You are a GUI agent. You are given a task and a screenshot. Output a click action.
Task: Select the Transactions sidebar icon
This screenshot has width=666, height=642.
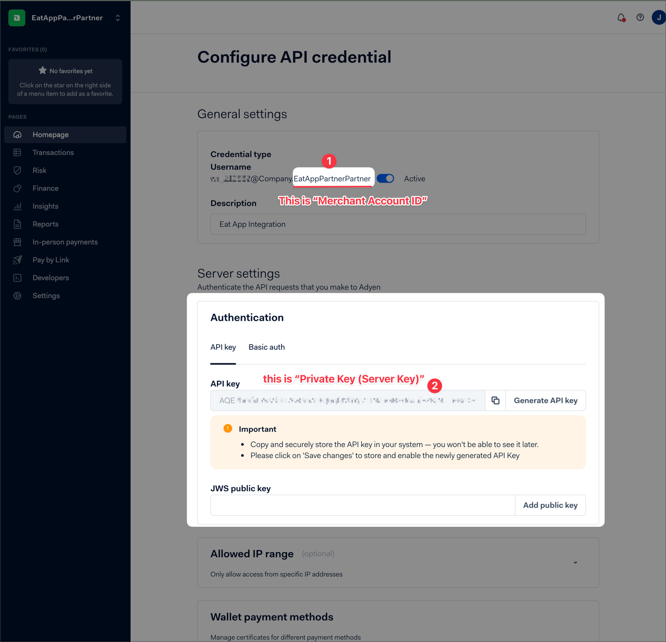pos(18,152)
